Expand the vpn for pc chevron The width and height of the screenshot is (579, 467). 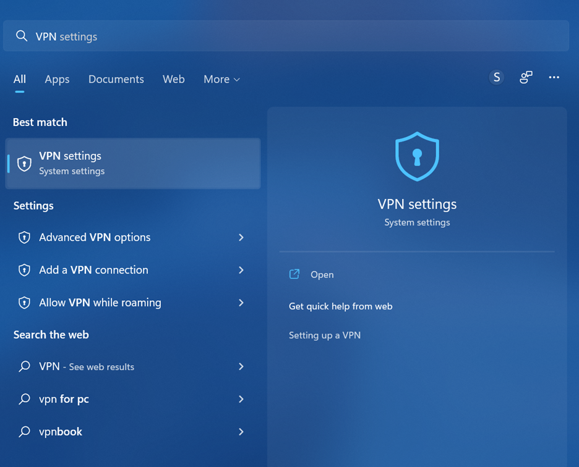point(241,399)
